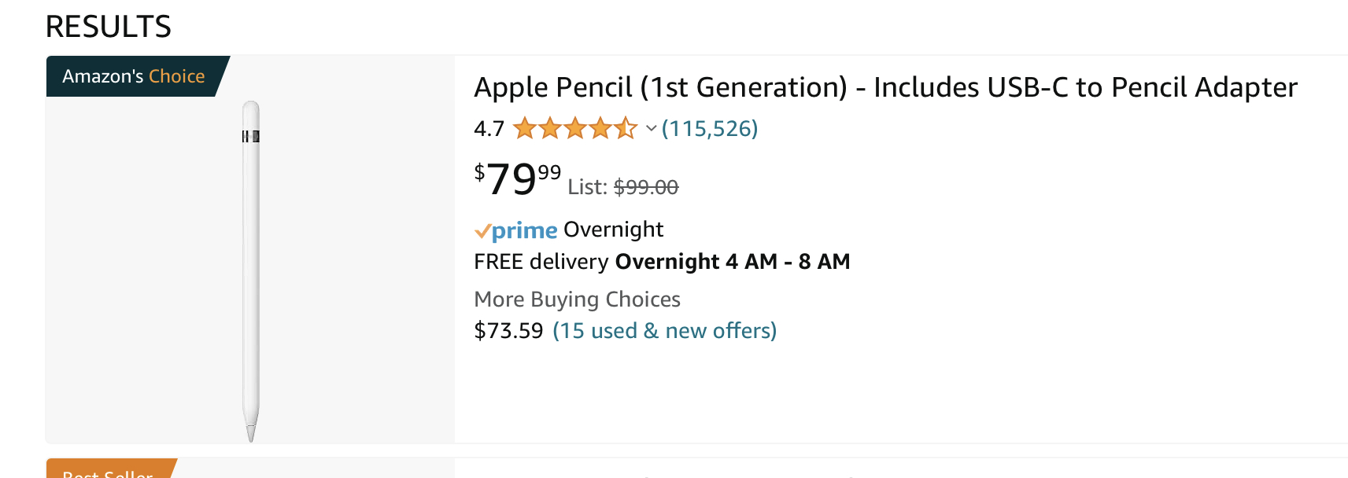The height and width of the screenshot is (478, 1348).
Task: Click the Overnight 4 AM - 8 AM delivery text
Action: tap(732, 262)
